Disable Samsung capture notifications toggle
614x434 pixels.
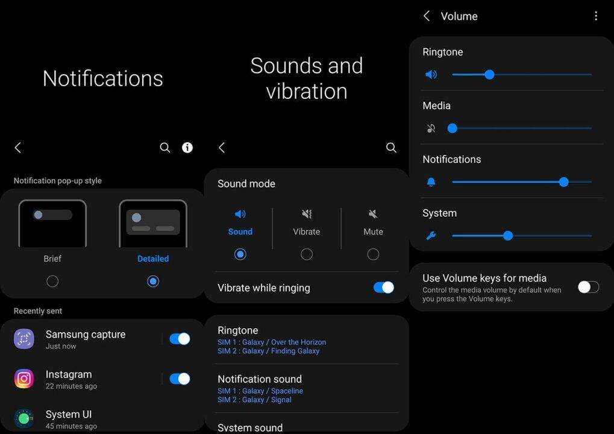(180, 339)
